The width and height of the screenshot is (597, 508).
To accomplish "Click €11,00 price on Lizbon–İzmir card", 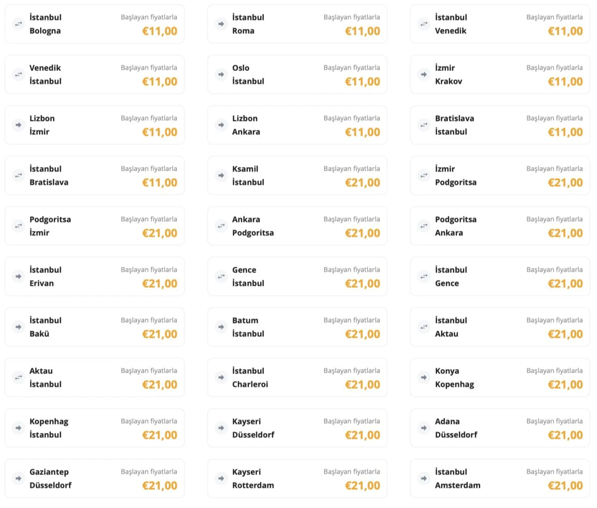I will tap(160, 132).
